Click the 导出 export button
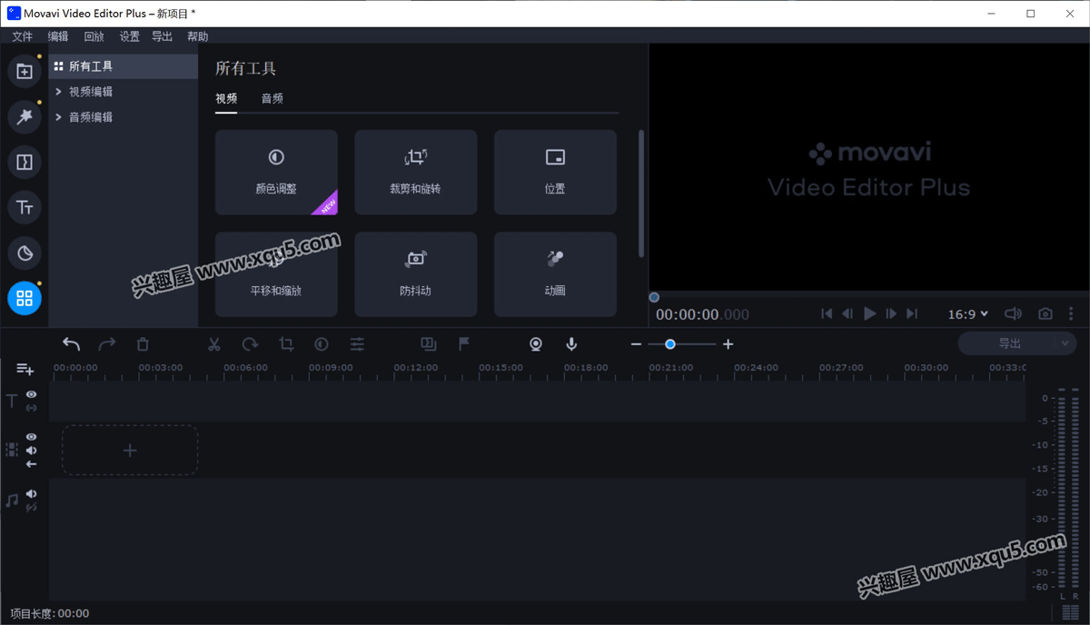 tap(1007, 343)
